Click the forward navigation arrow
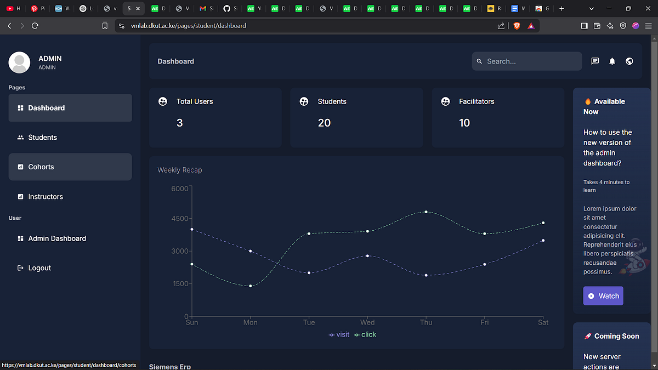The height and width of the screenshot is (370, 658). tap(22, 26)
